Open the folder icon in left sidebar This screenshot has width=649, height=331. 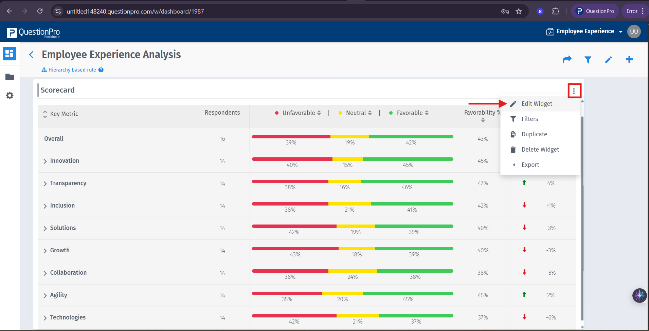(10, 77)
